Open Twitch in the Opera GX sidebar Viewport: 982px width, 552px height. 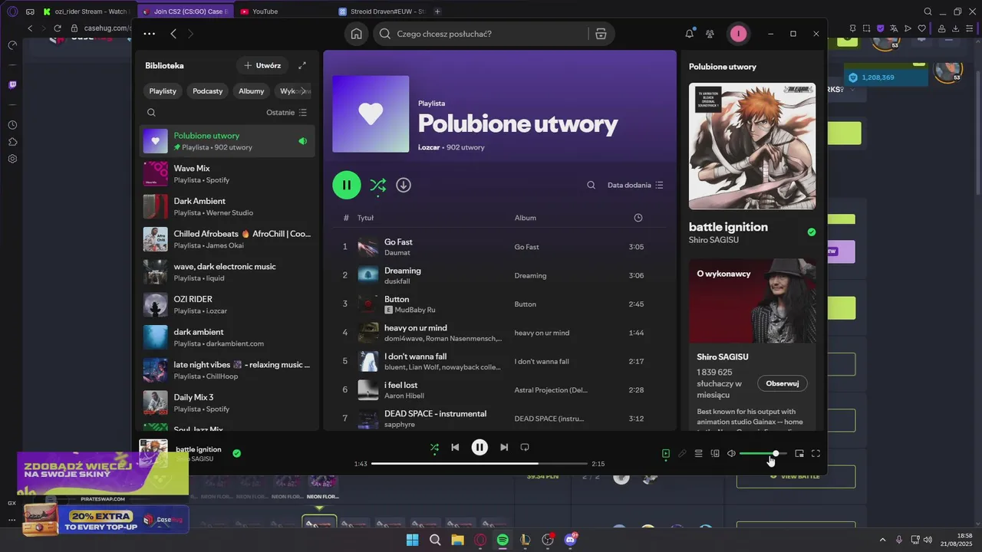pos(12,85)
